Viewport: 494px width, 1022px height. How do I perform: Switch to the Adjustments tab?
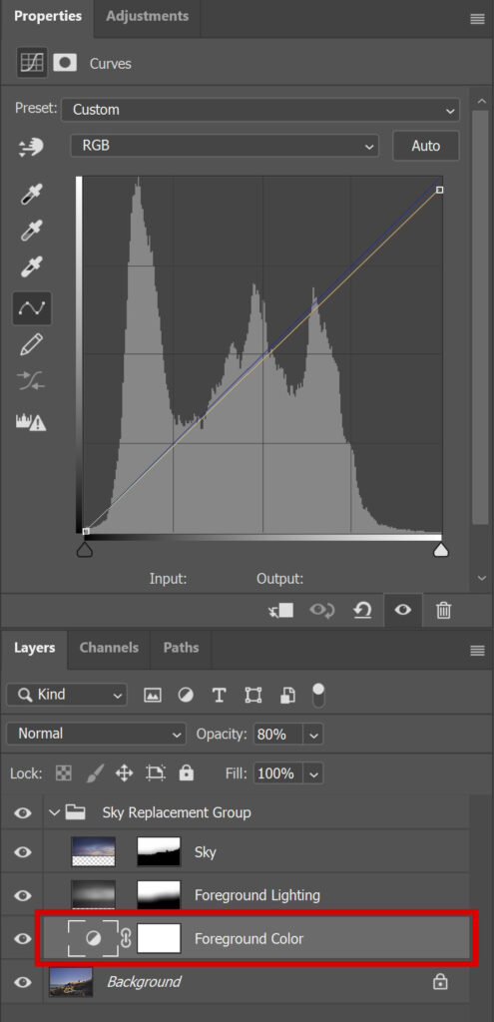point(148,16)
